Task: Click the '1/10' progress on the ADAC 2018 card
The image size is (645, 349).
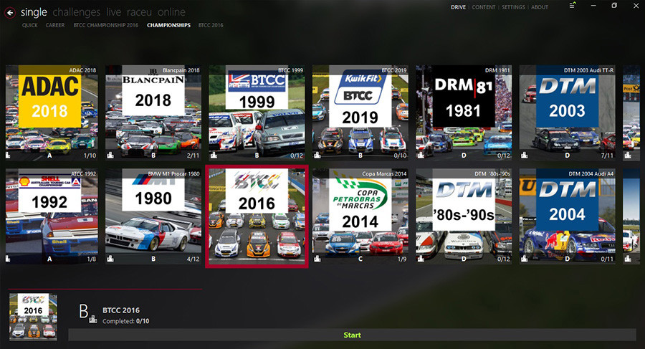Action: point(90,156)
